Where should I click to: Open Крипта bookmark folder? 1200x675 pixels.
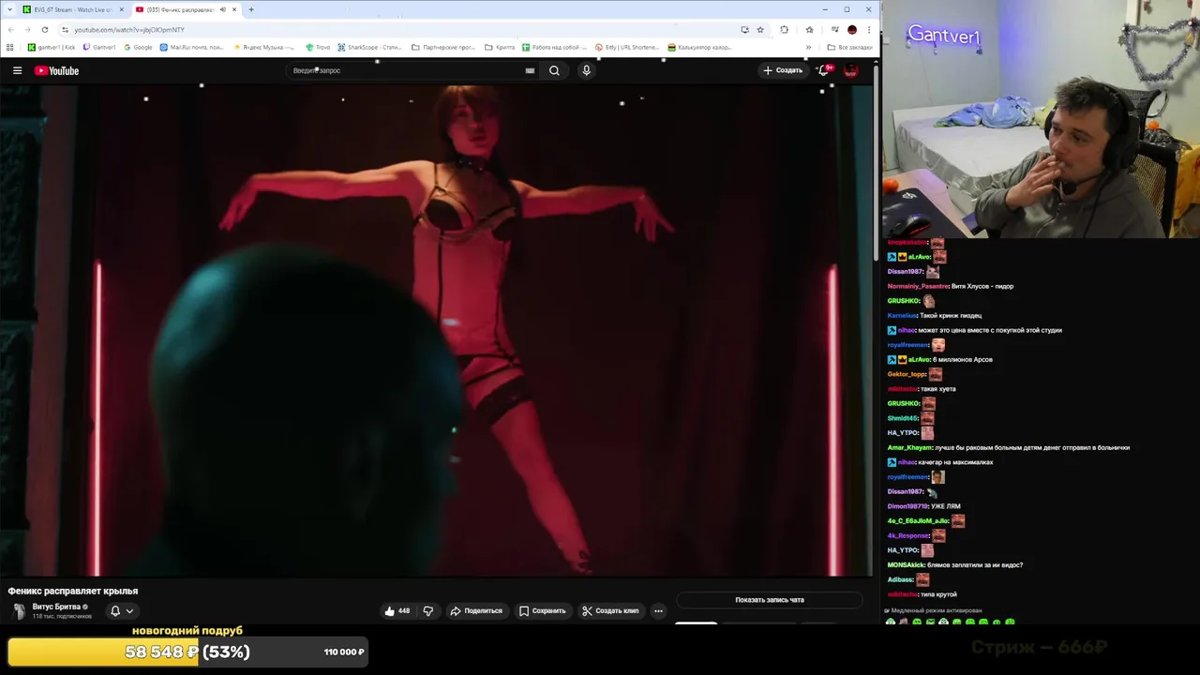point(500,47)
